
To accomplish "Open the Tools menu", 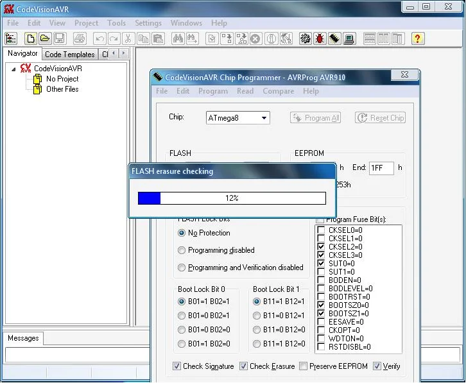I will point(117,23).
